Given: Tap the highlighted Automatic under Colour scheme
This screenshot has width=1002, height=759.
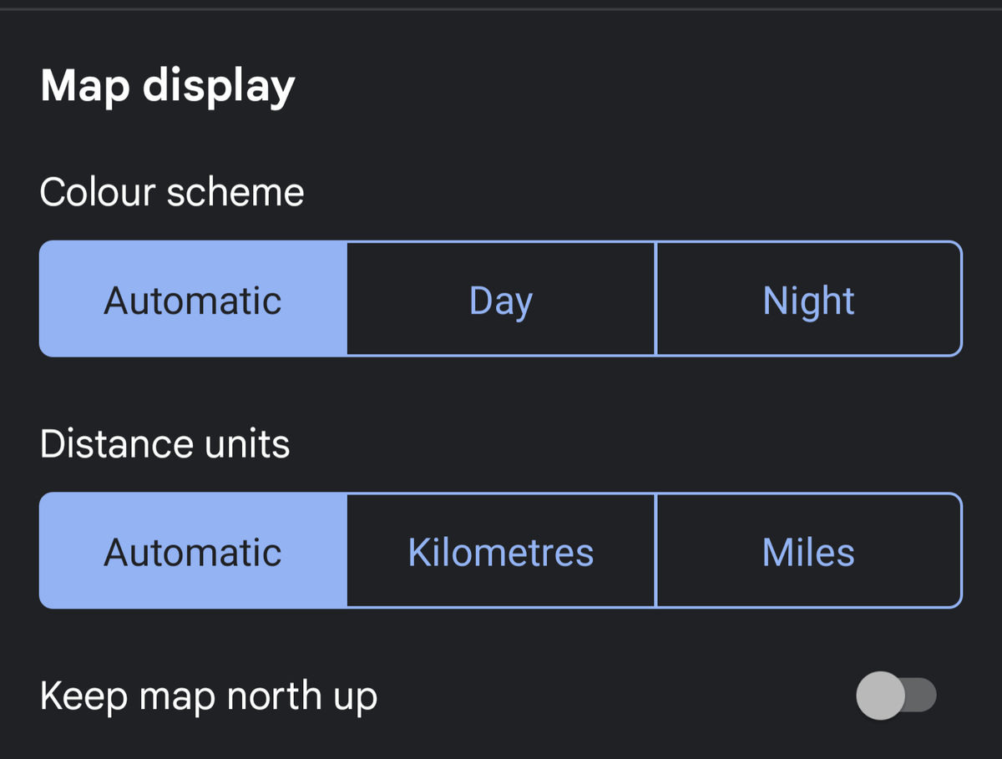Looking at the screenshot, I should pyautogui.click(x=193, y=299).
